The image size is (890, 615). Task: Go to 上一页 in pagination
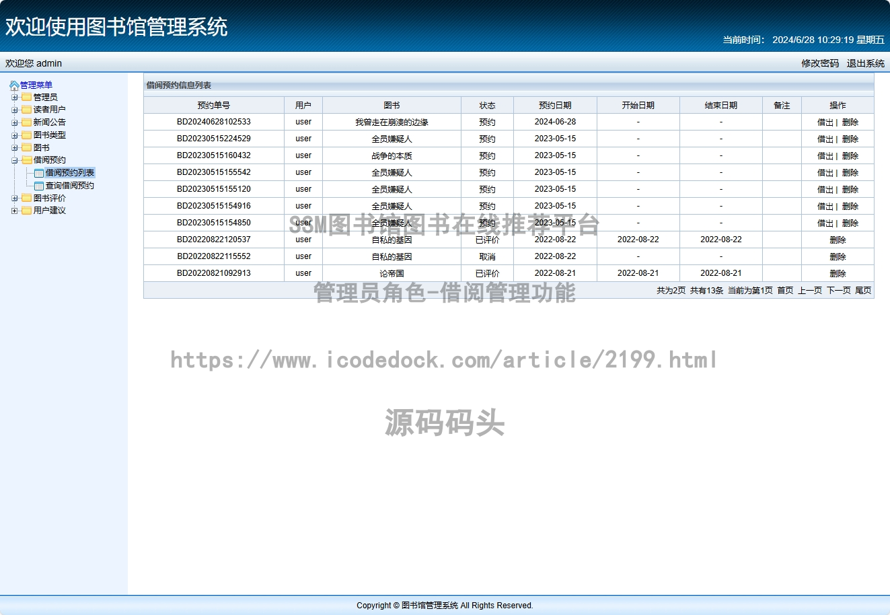810,291
